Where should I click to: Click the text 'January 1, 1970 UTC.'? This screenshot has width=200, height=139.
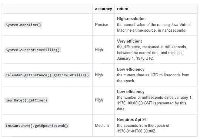pos(136,58)
